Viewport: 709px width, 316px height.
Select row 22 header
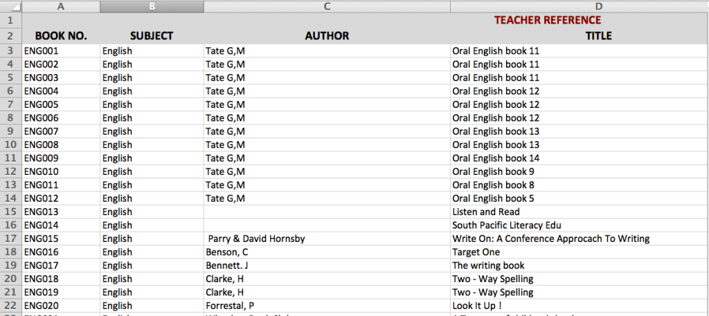coord(11,306)
